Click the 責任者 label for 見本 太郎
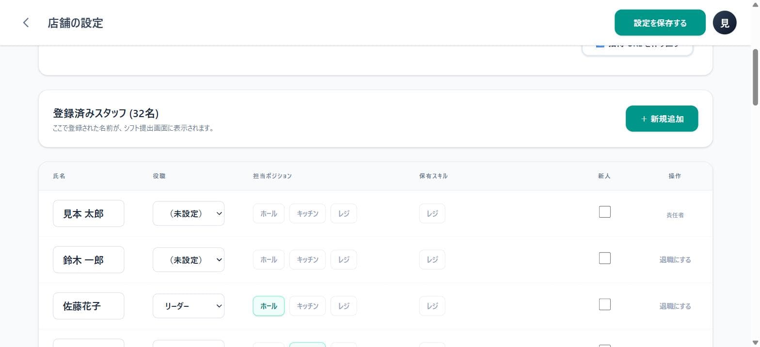Screen dimensions: 760x347 click(675, 215)
